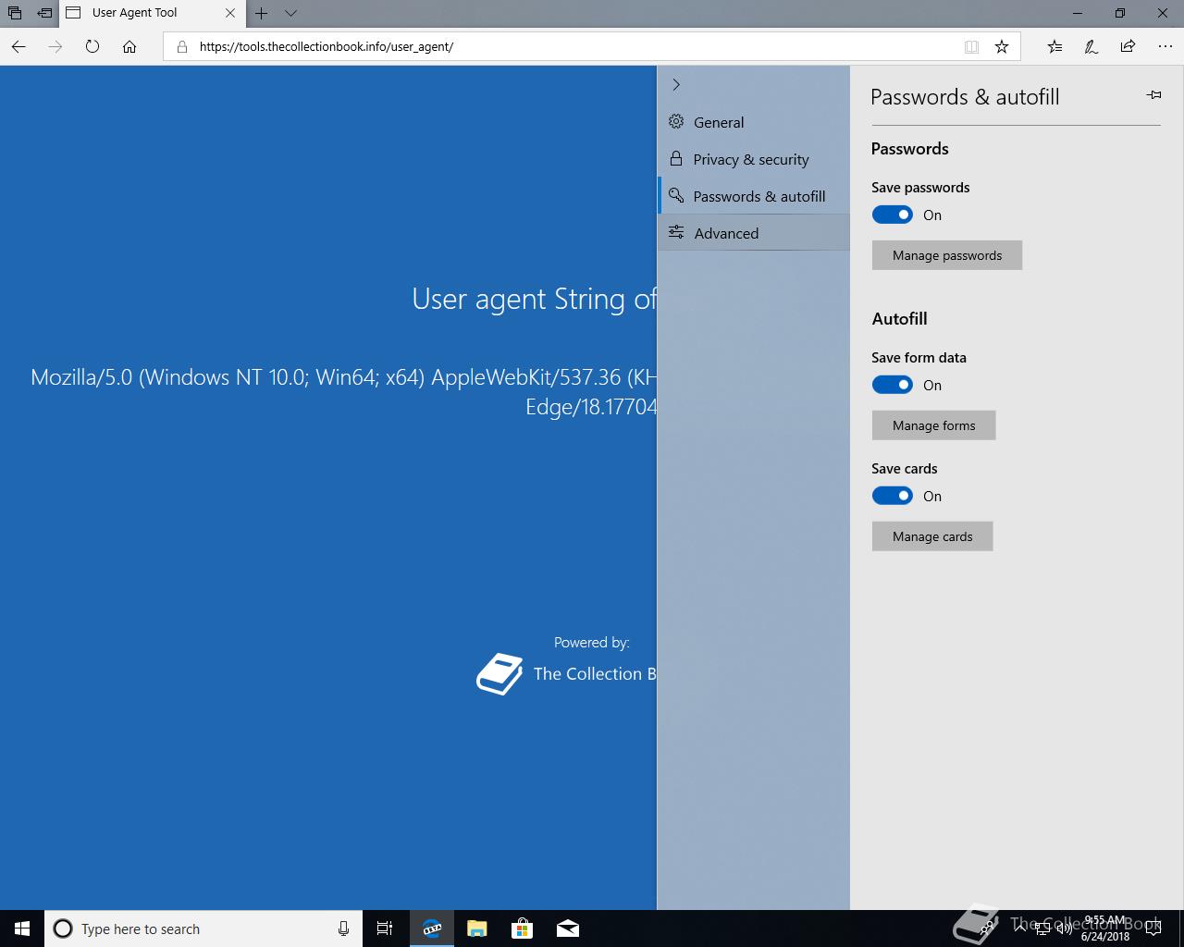The height and width of the screenshot is (947, 1184).
Task: Open the Windows Start menu
Action: (22, 929)
